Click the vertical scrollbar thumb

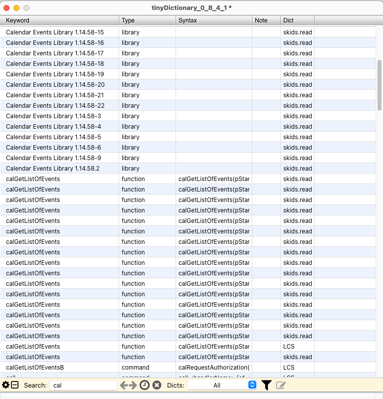[380, 85]
